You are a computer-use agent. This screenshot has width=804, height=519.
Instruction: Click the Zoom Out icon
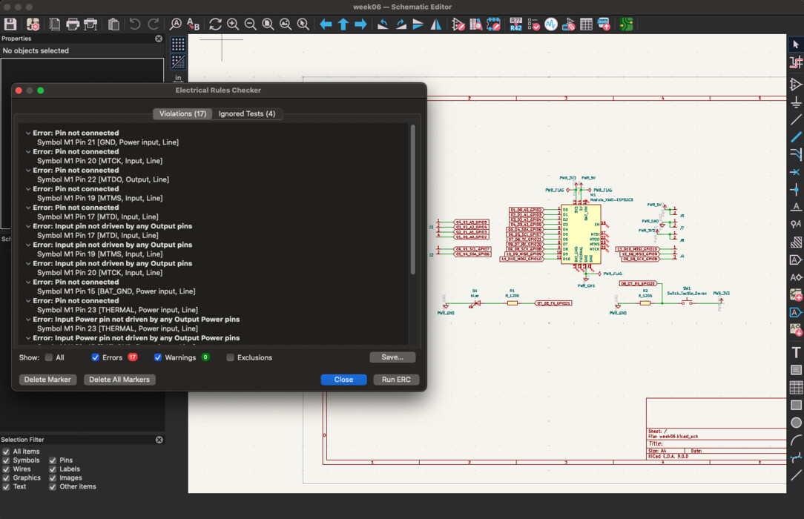pyautogui.click(x=251, y=24)
